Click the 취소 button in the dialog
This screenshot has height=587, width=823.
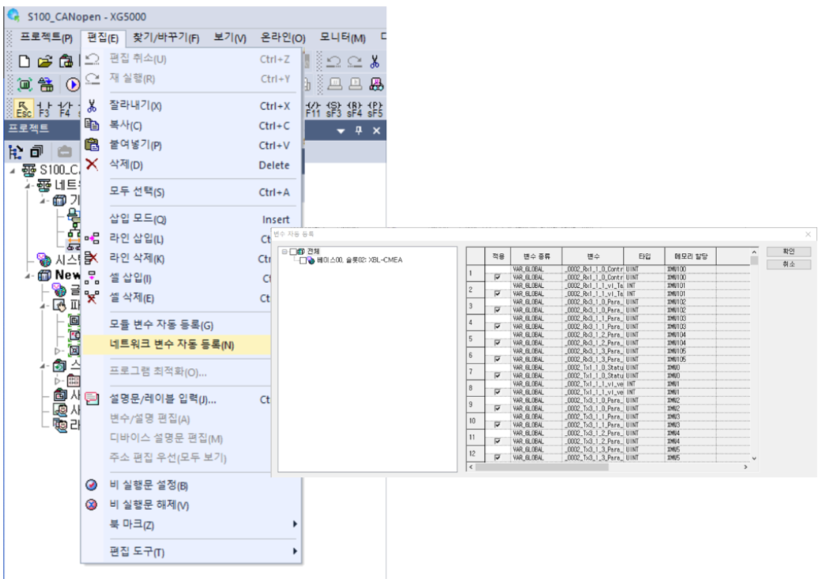pyautogui.click(x=789, y=263)
